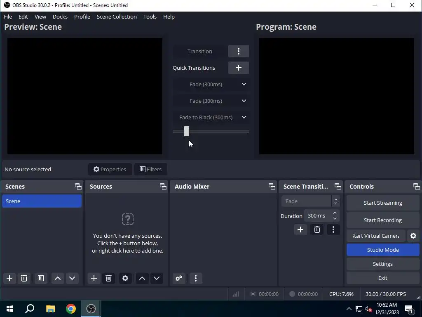Image resolution: width=422 pixels, height=317 pixels.
Task: Open the File menu
Action: (8, 17)
